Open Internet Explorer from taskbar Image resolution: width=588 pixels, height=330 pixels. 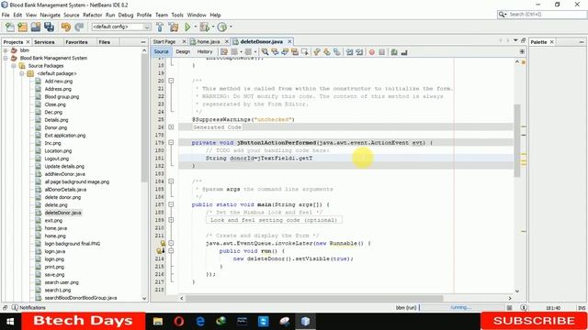(x=200, y=321)
